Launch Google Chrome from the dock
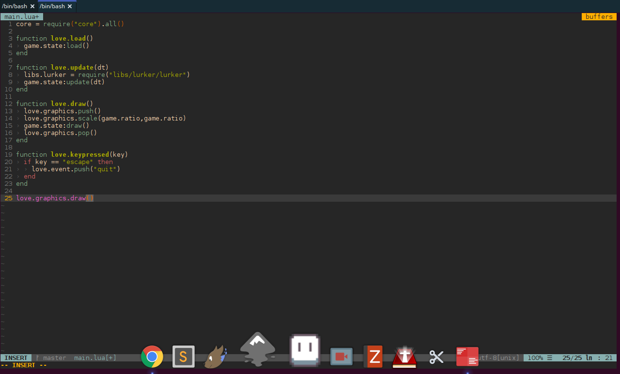620x374 pixels. click(152, 357)
